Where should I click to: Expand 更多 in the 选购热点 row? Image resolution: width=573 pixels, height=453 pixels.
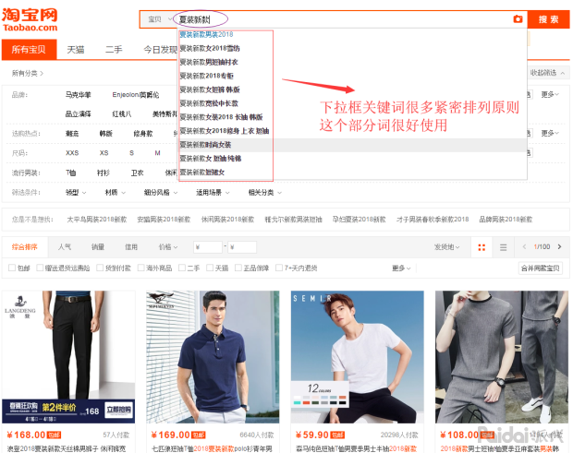point(550,133)
